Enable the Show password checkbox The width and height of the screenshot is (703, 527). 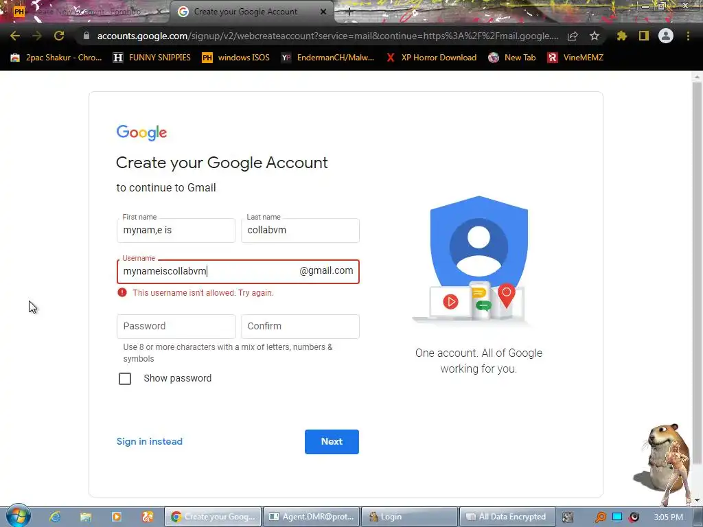point(125,379)
